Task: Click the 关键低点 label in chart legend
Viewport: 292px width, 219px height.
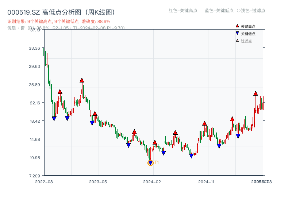Action: click(248, 34)
